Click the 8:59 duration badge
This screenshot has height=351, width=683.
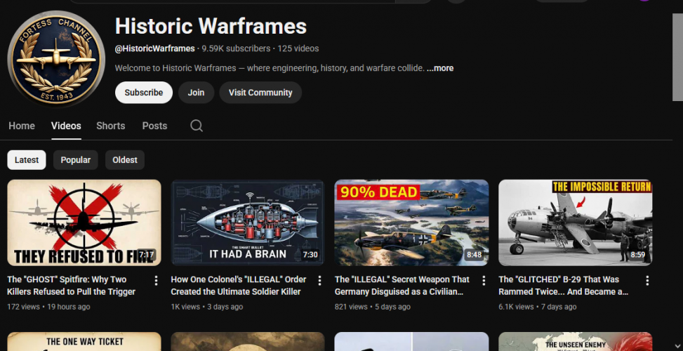coord(637,255)
